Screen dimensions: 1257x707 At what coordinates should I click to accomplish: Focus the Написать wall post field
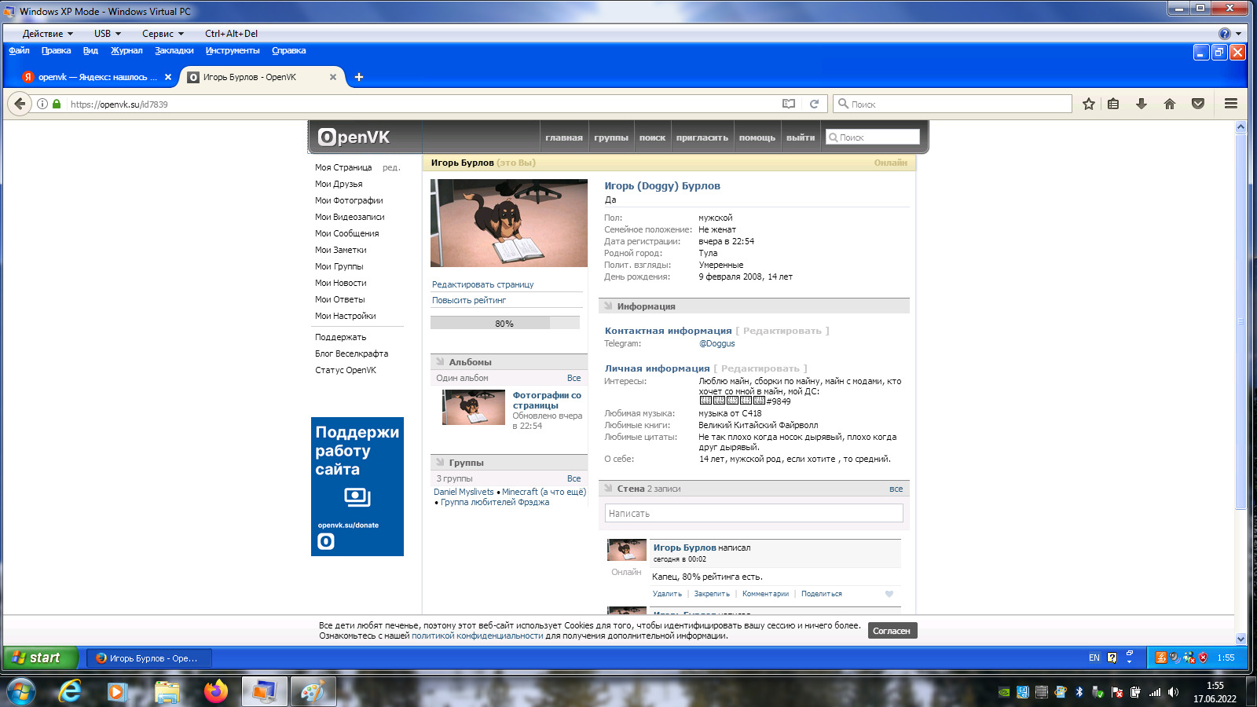tap(754, 513)
